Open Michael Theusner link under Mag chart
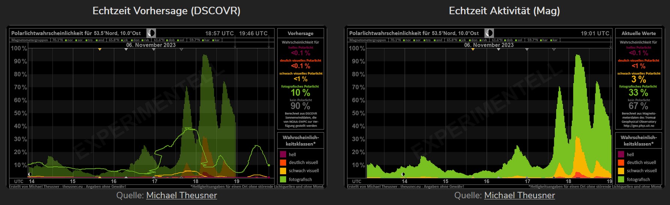 point(519,195)
